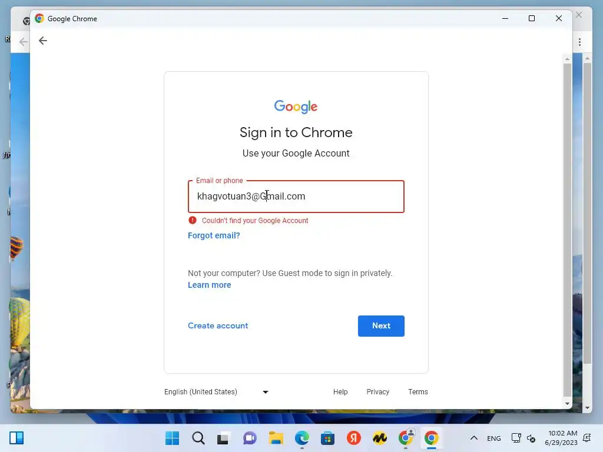
Task: Open Microsoft Store from the taskbar
Action: (x=327, y=438)
